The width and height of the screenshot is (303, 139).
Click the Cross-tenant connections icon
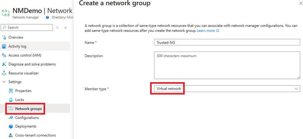coord(11,135)
